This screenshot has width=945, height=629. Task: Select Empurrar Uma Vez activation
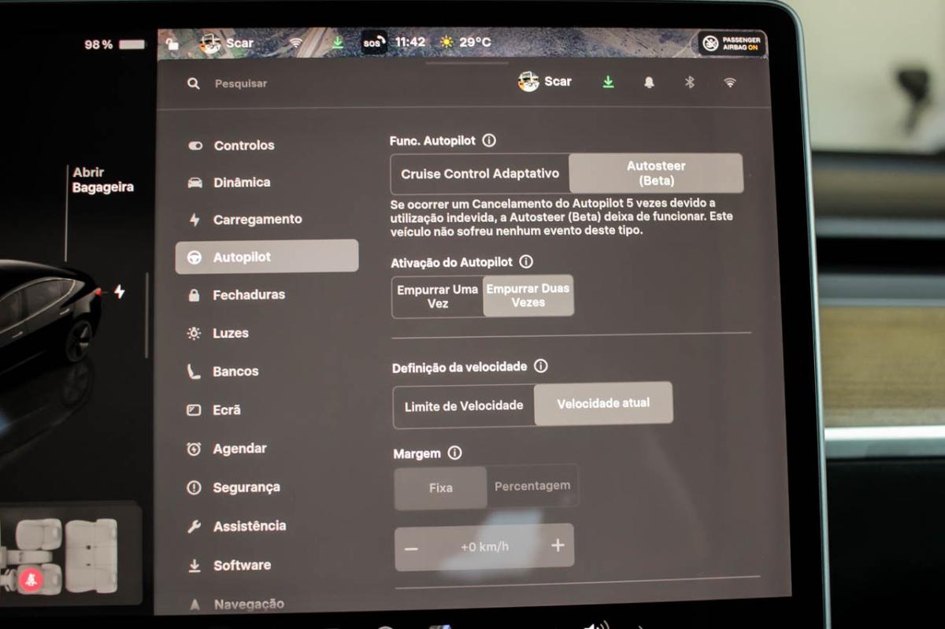click(x=437, y=296)
